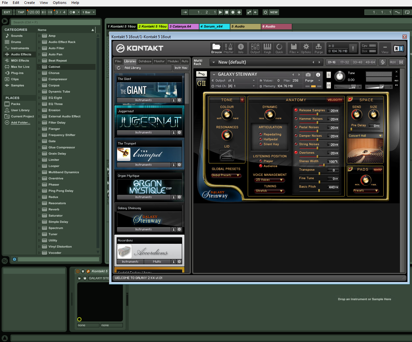
Task: Toggle Pedal Noises LED
Action: point(296,127)
